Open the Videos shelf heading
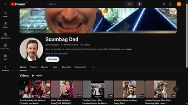Image resolution: width=188 pixels, height=105 pixels. coord(24,76)
